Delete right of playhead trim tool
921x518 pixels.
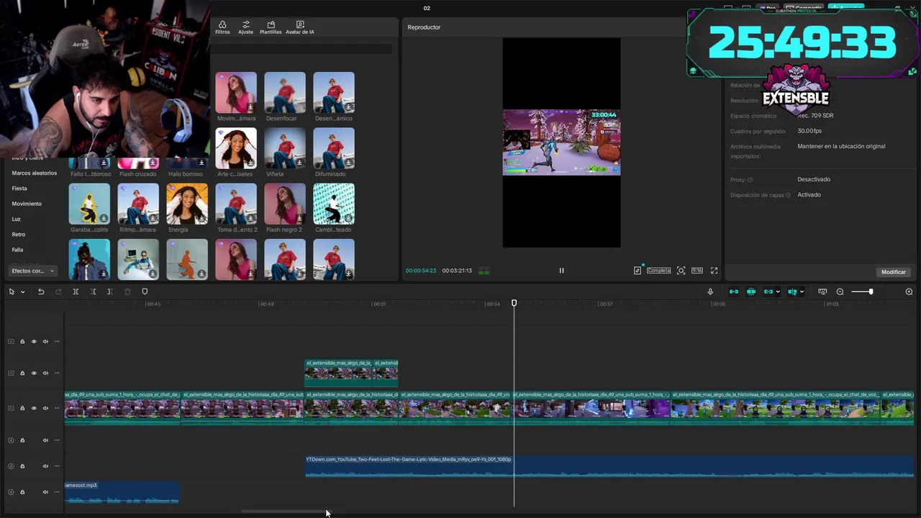109,291
